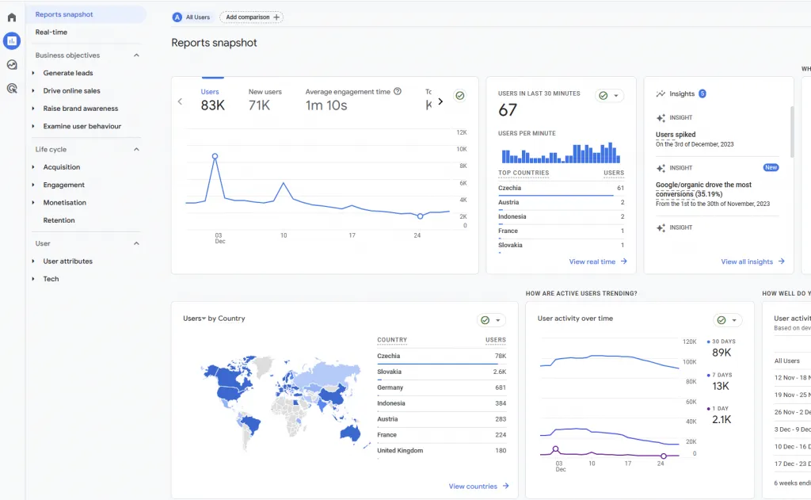Select the New users metric tab

(x=265, y=99)
